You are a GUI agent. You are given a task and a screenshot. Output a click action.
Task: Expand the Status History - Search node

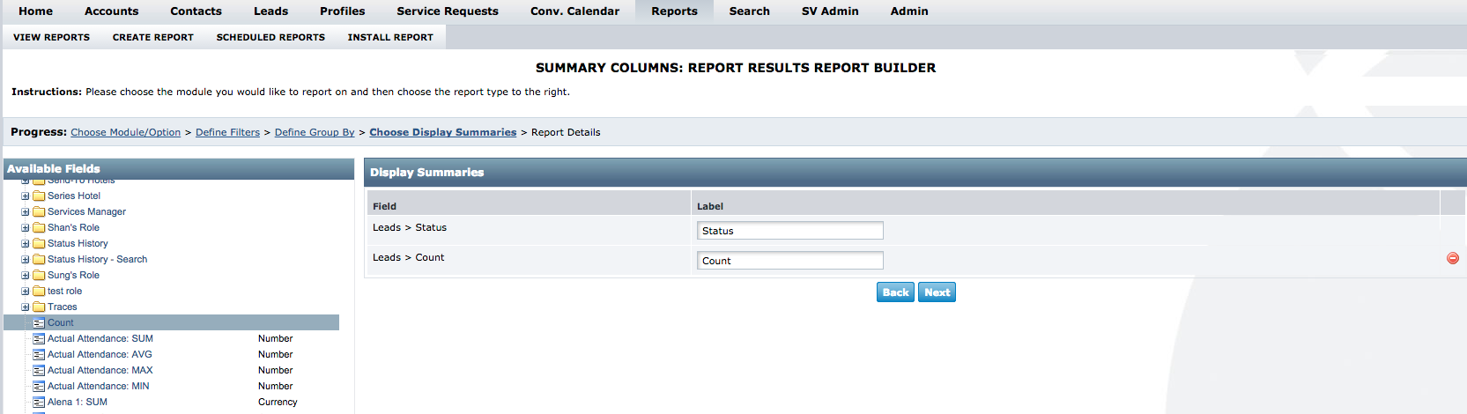coord(26,259)
